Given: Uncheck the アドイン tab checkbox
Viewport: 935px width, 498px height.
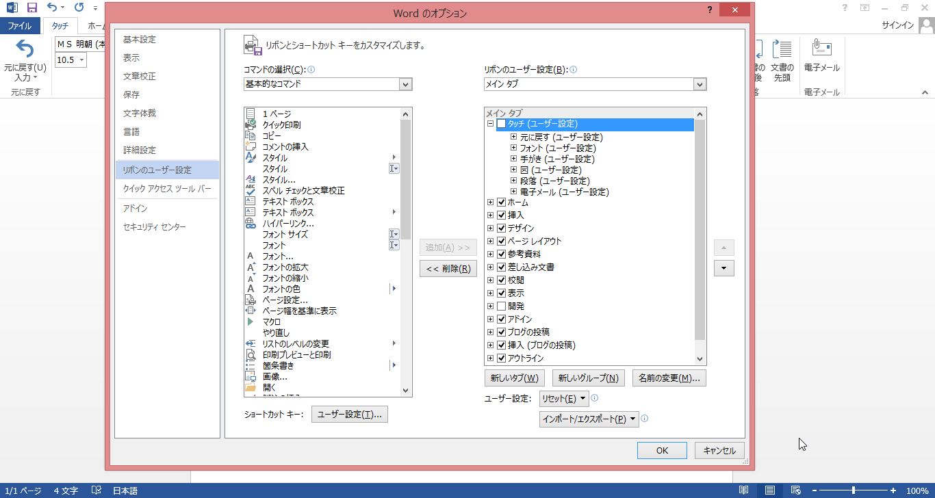Looking at the screenshot, I should coord(501,319).
